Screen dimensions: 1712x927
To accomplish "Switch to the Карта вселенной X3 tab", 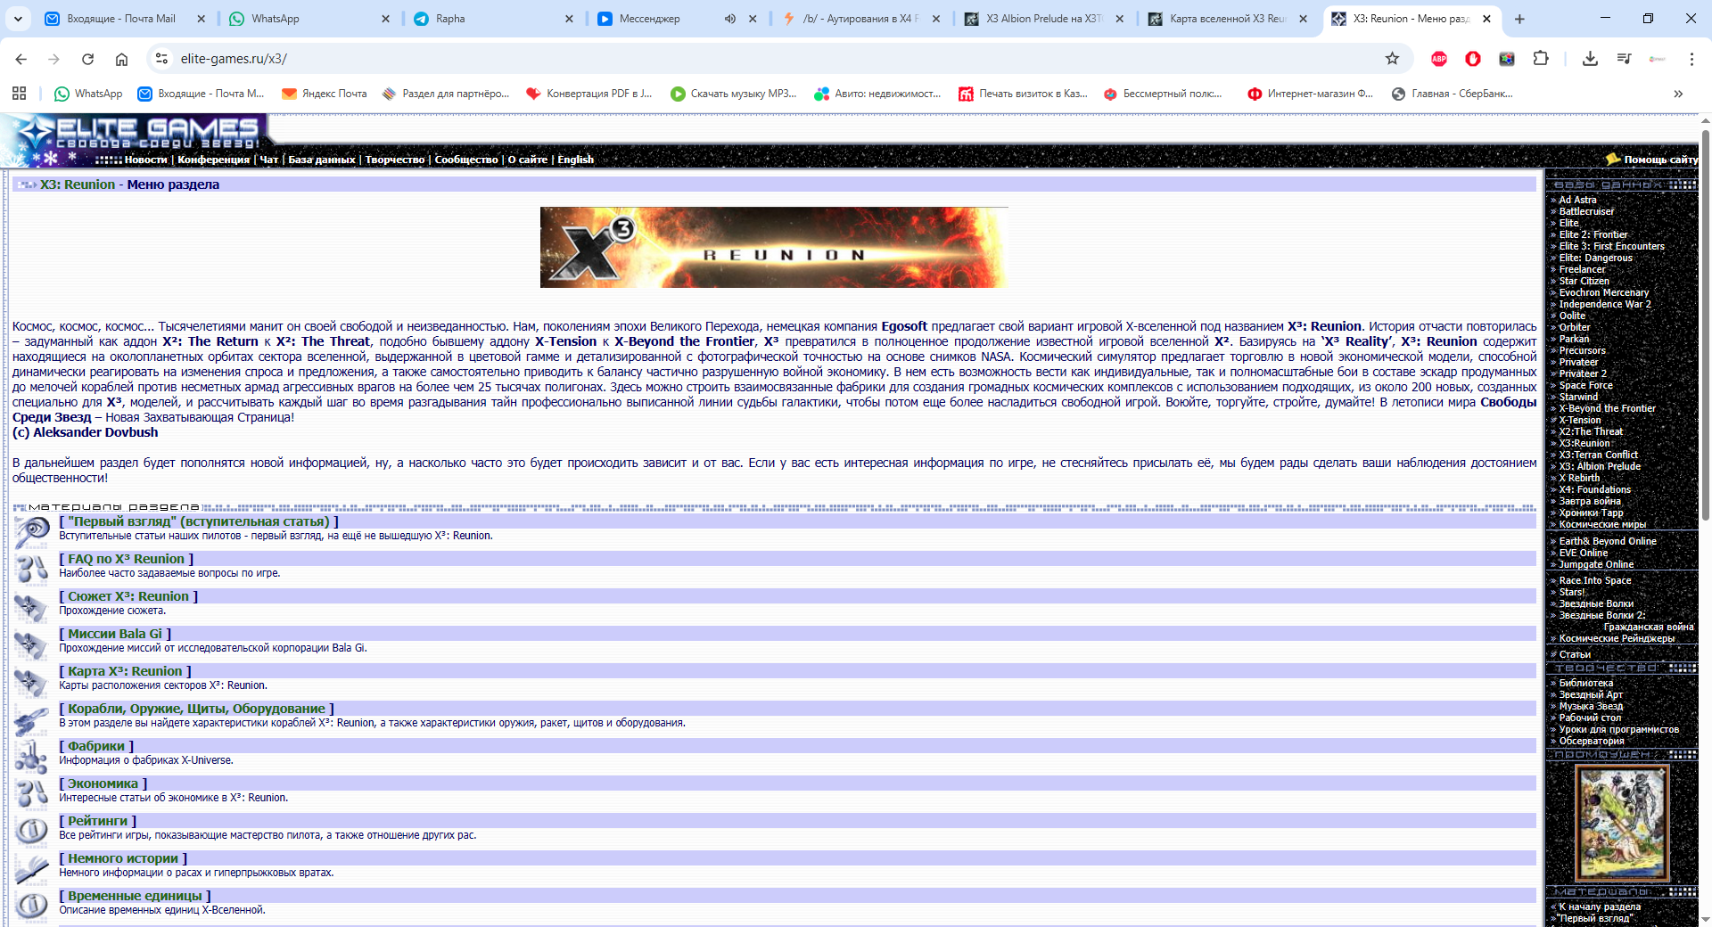I will tap(1227, 19).
